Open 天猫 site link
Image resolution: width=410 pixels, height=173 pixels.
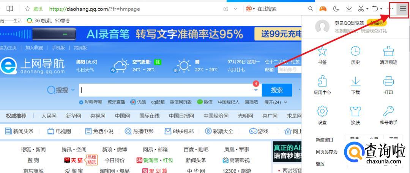[74, 160]
